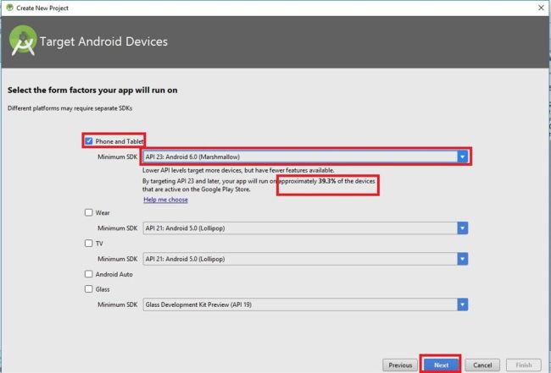551x373 pixels.
Task: Click the Target Android Devices heading
Action: [x=103, y=41]
